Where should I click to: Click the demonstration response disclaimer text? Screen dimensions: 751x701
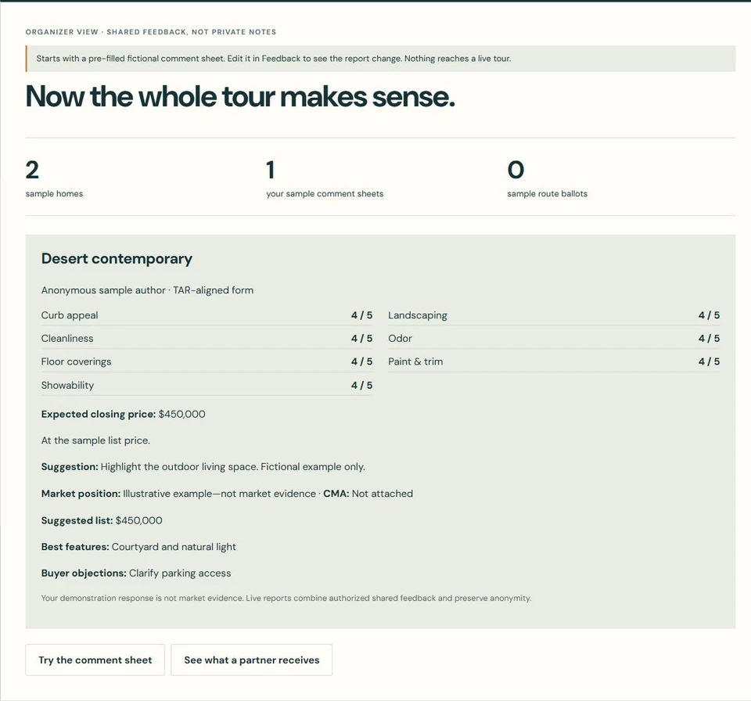pos(286,598)
